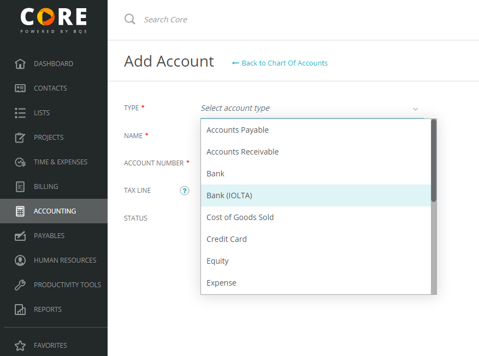This screenshot has width=479, height=356.
Task: Go back to Chart Of Accounts
Action: (280, 63)
